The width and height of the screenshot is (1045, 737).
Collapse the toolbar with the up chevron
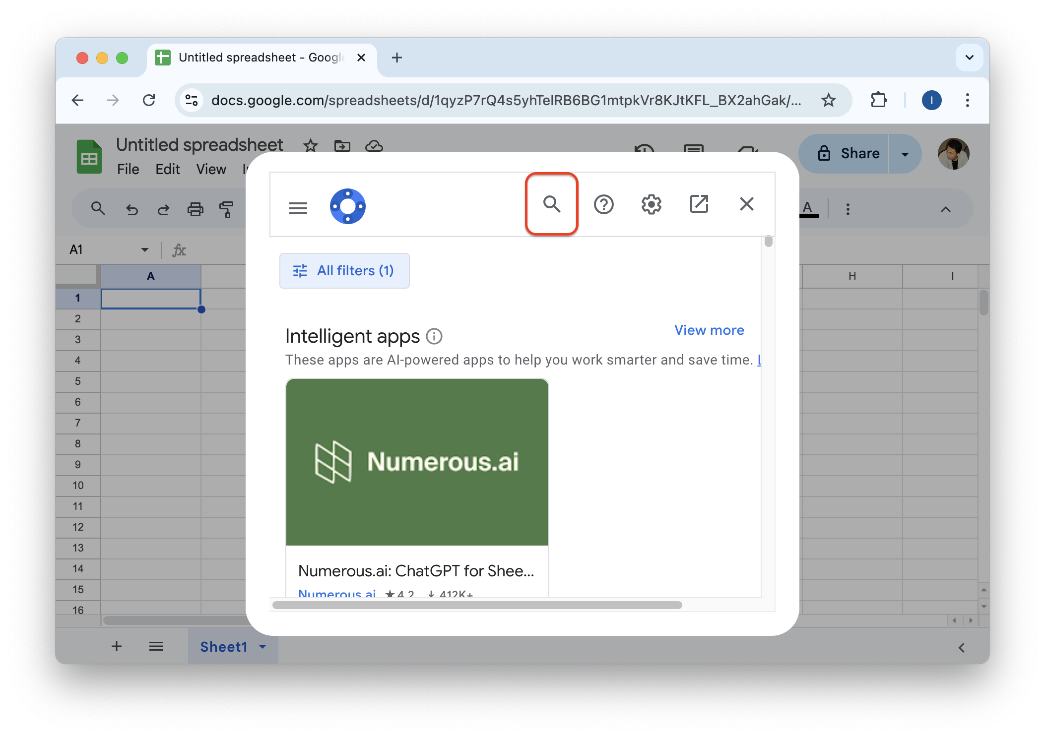point(945,209)
